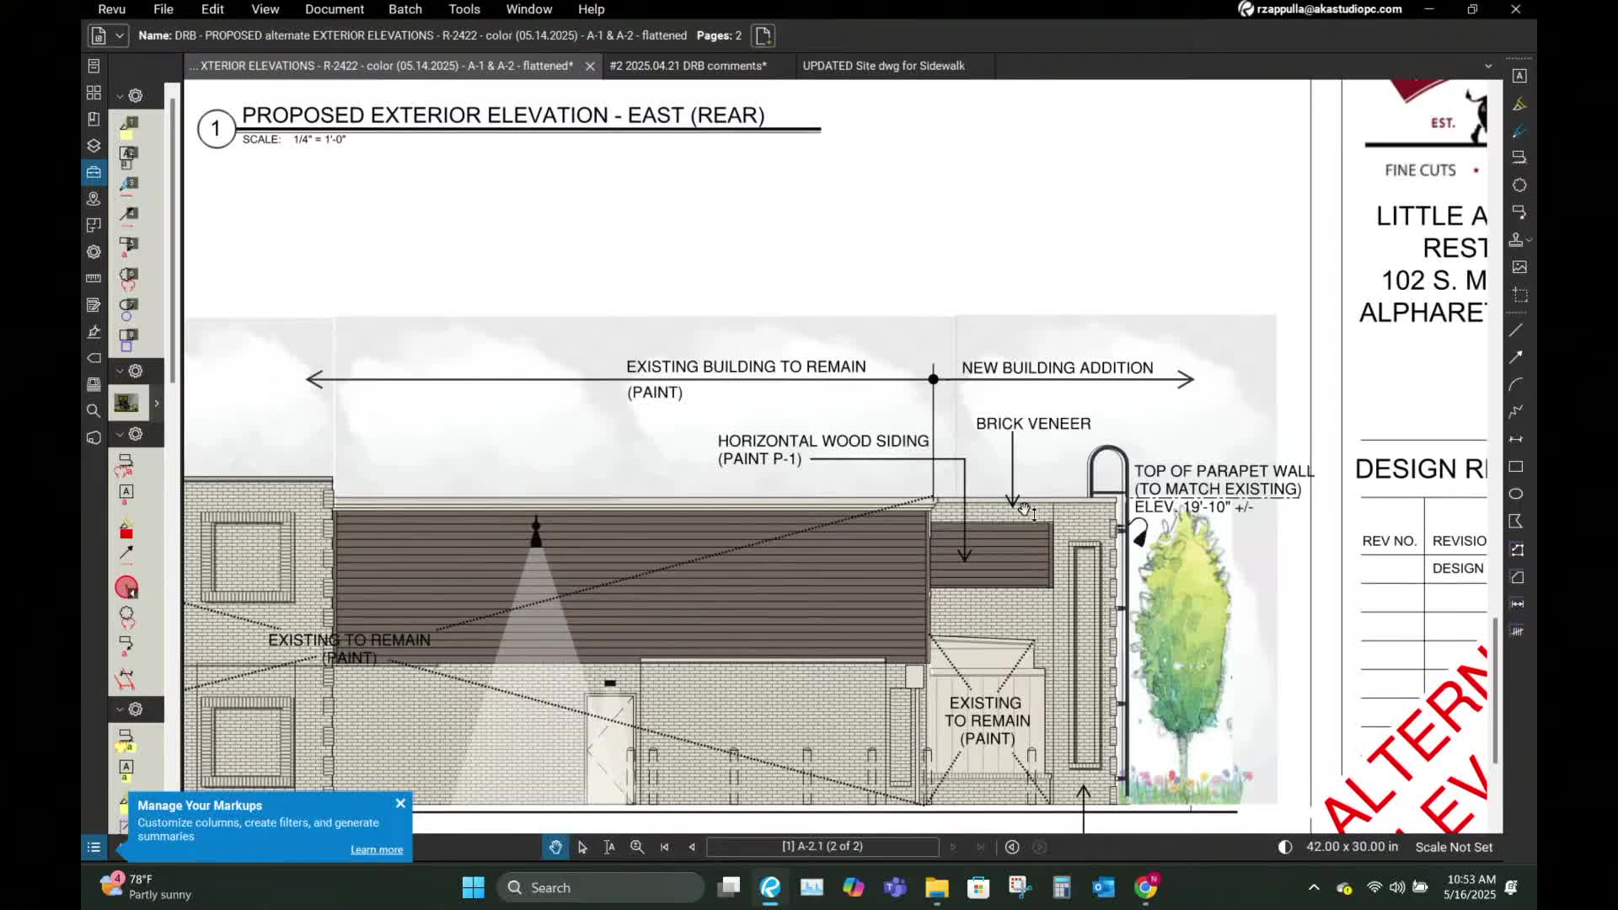
Task: Select the Line tool in right toolbar
Action: [1516, 330]
